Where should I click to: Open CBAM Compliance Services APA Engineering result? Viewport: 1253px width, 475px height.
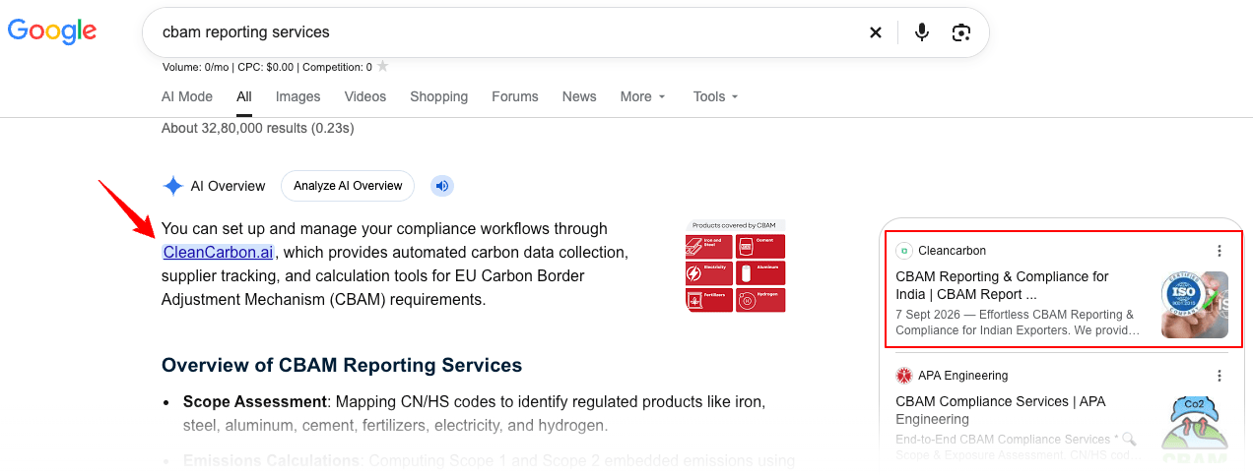[x=1001, y=410]
